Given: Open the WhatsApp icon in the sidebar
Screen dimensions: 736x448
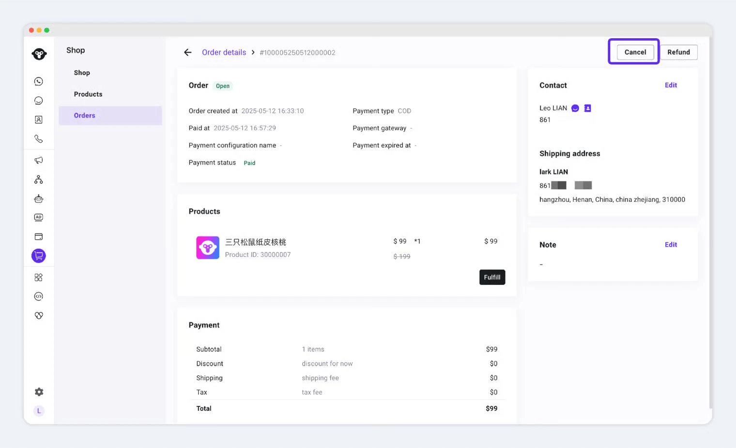Looking at the screenshot, I should (39, 81).
